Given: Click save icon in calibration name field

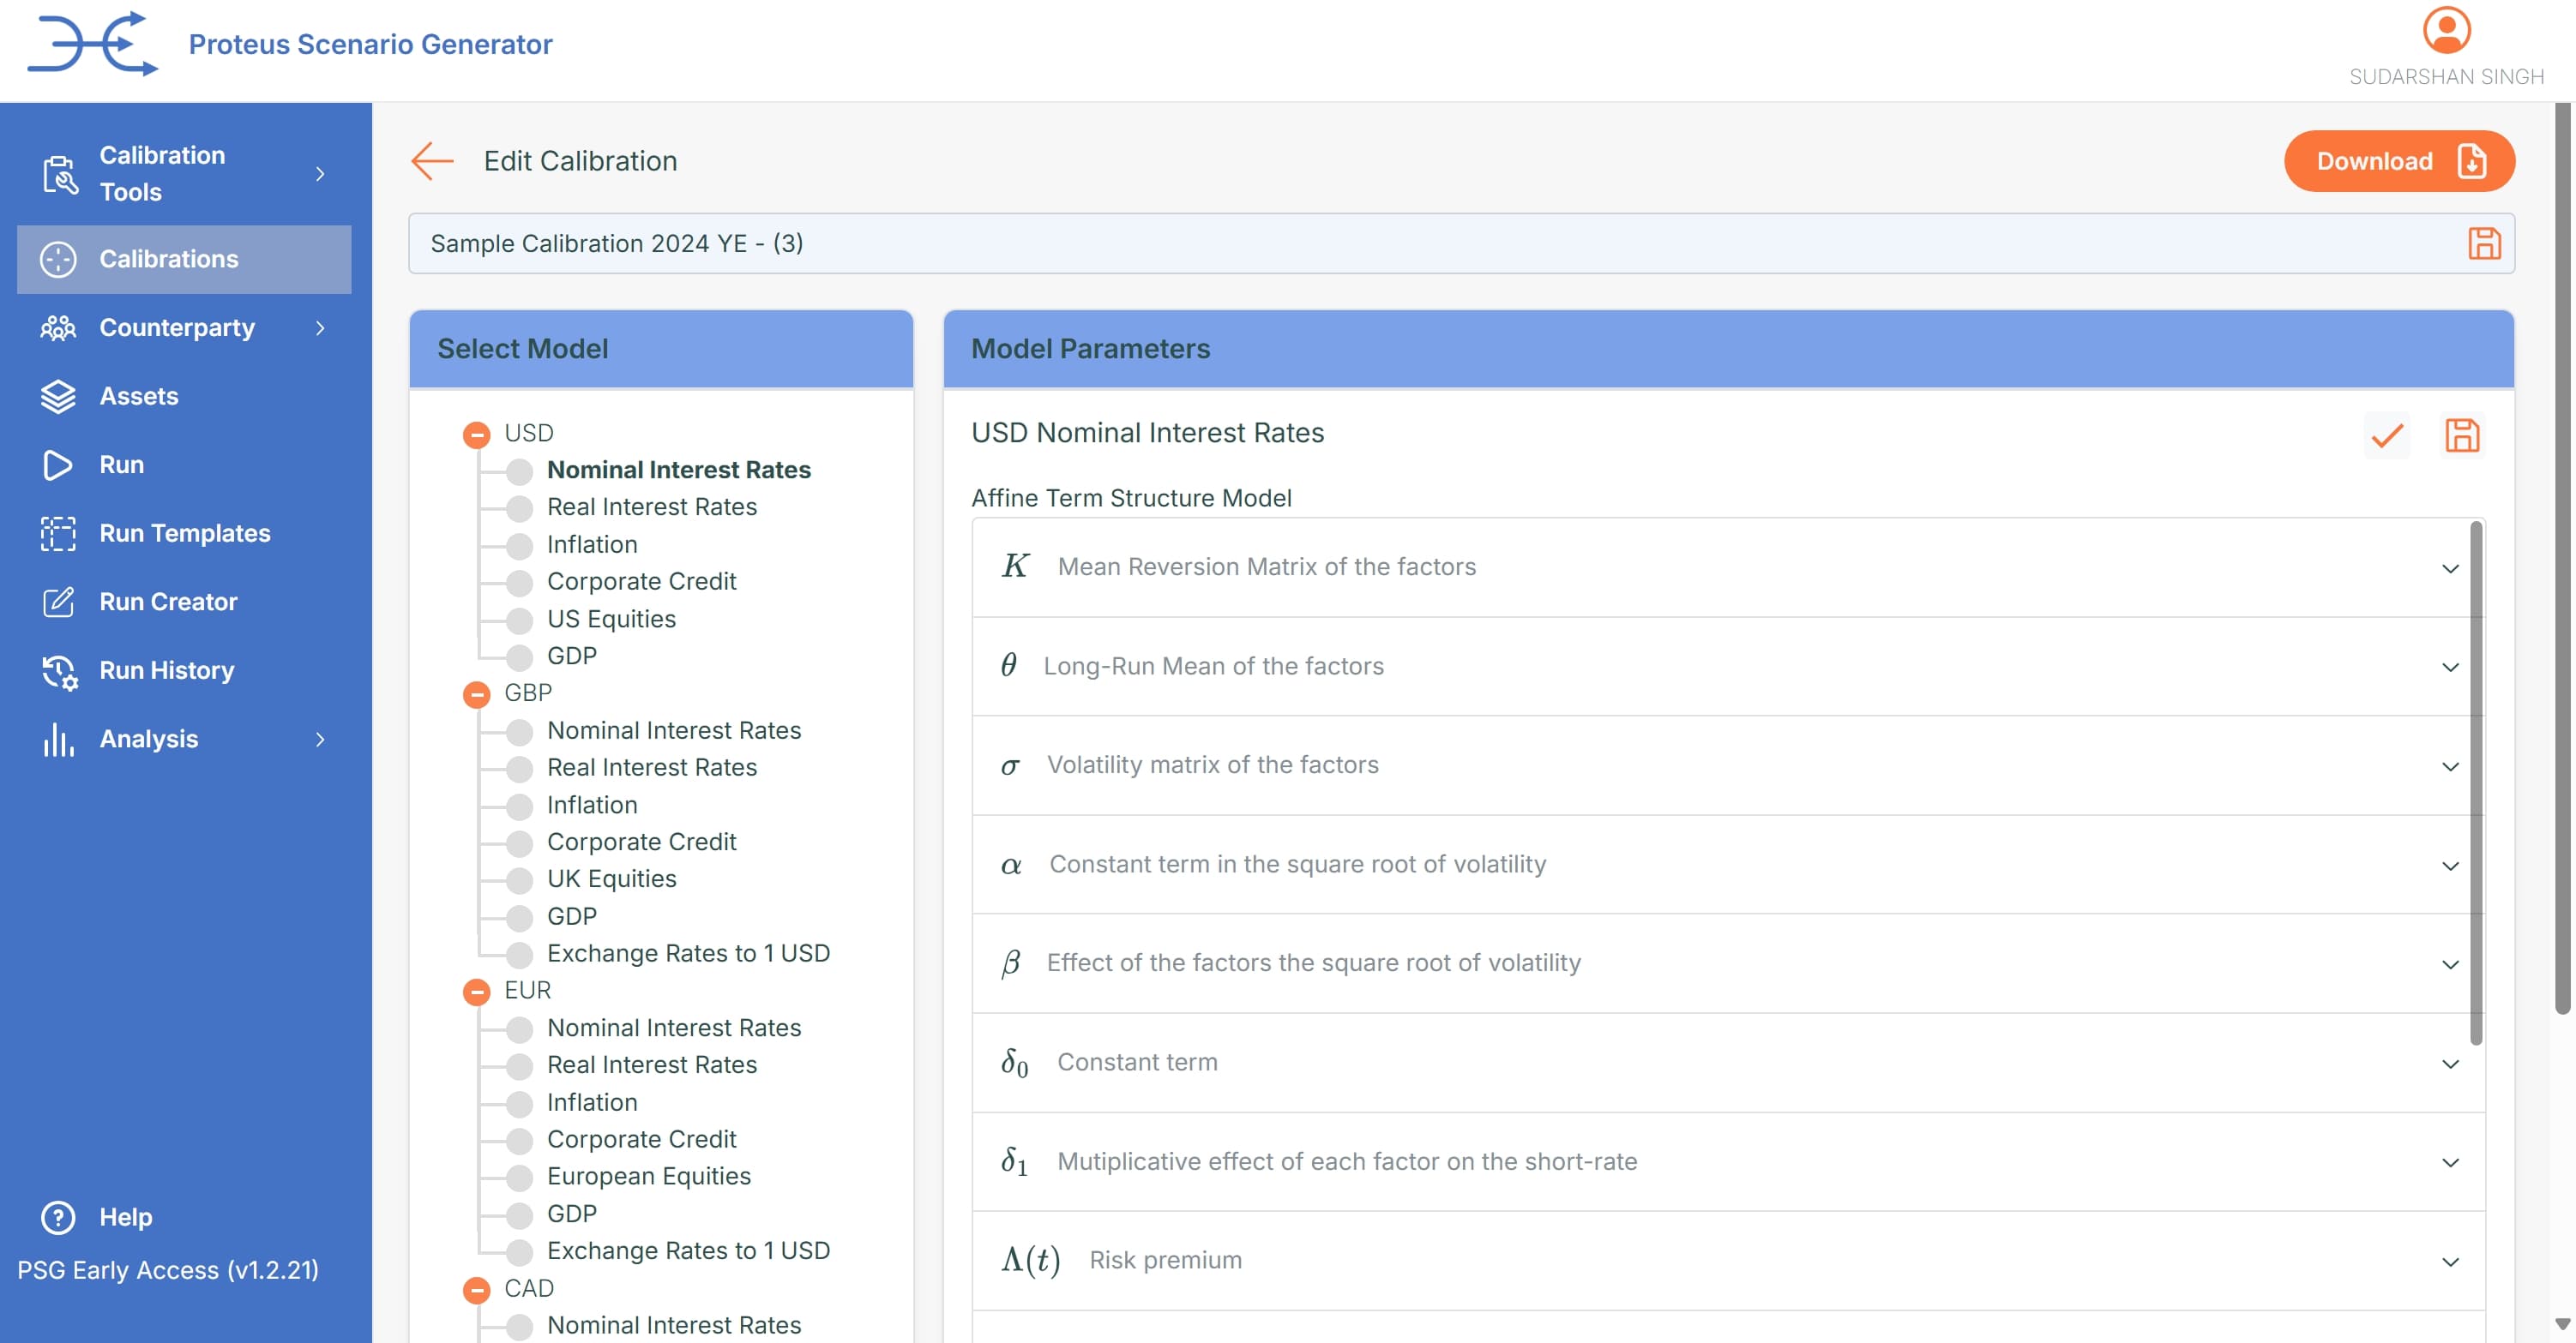Looking at the screenshot, I should point(2484,243).
